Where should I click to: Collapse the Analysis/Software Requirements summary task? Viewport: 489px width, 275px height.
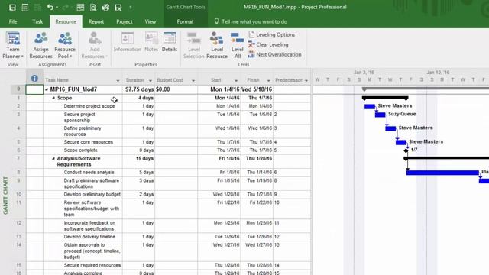coord(53,158)
